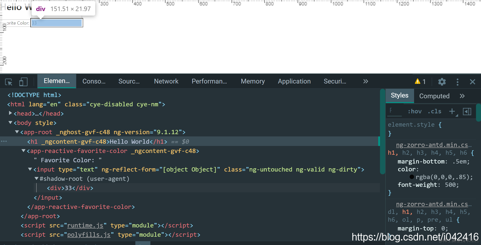
Task: Select the closing input tag line
Action: click(48, 198)
